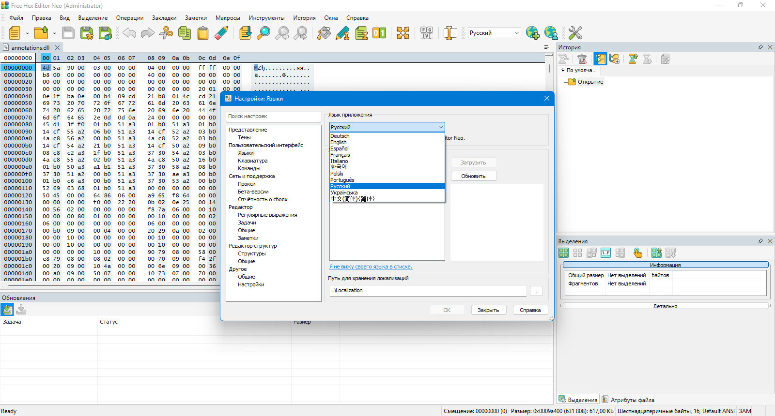Click the scissors Cut icon
The width and height of the screenshot is (775, 416).
click(166, 33)
